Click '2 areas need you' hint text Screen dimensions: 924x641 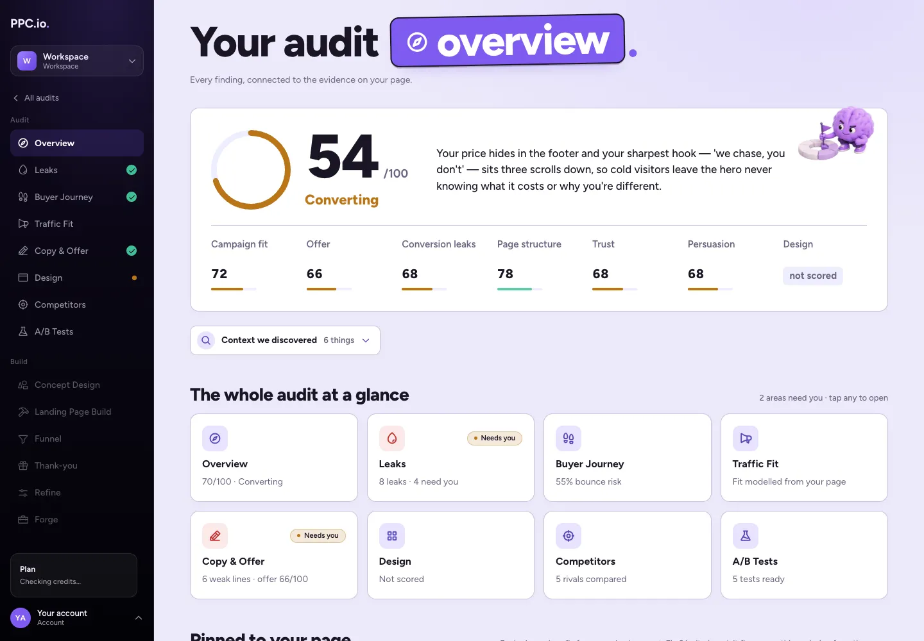tap(791, 398)
